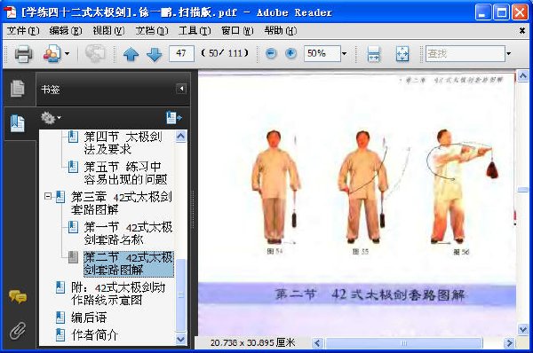Click the expand current bookmark icon

174,118
